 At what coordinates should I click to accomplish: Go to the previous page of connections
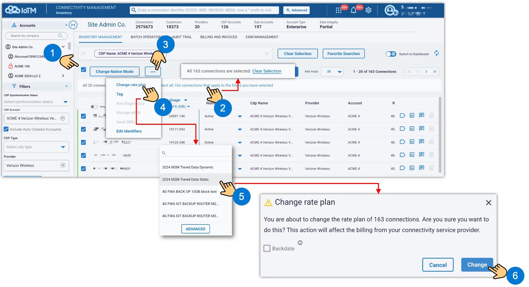(418, 72)
